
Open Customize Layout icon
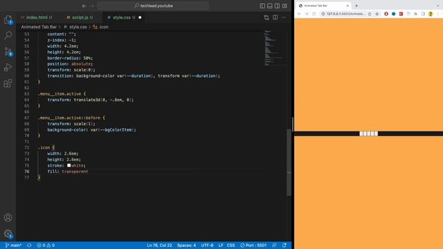(284, 6)
